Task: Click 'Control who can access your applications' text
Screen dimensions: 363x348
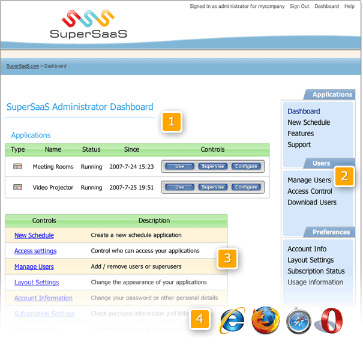Action: [145, 251]
